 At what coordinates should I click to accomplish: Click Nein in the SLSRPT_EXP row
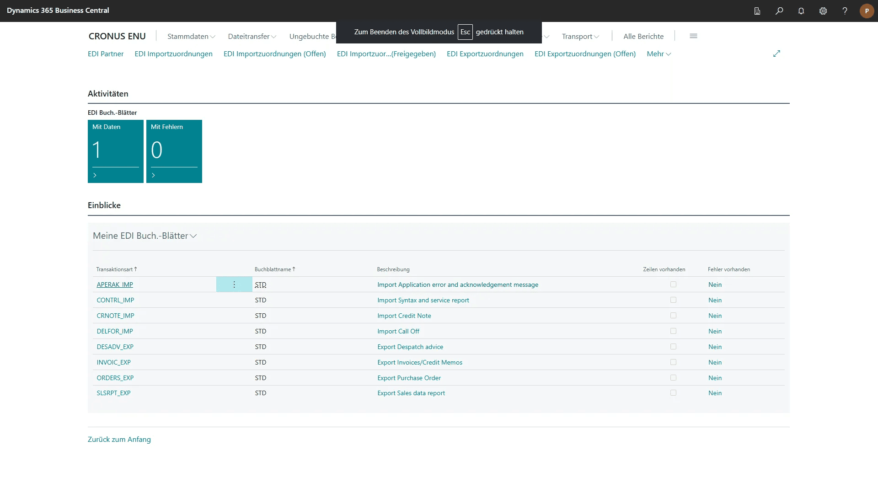(715, 393)
